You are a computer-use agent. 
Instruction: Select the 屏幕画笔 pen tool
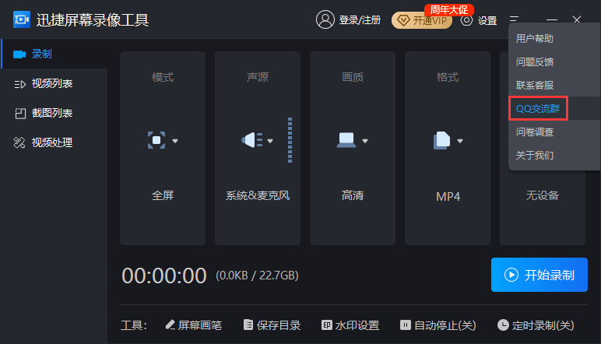193,325
